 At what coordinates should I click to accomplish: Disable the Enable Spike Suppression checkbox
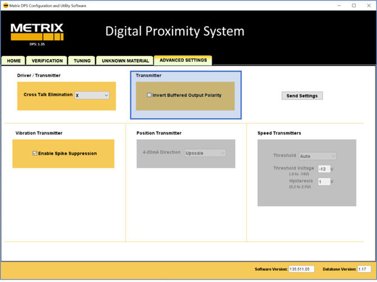click(35, 153)
